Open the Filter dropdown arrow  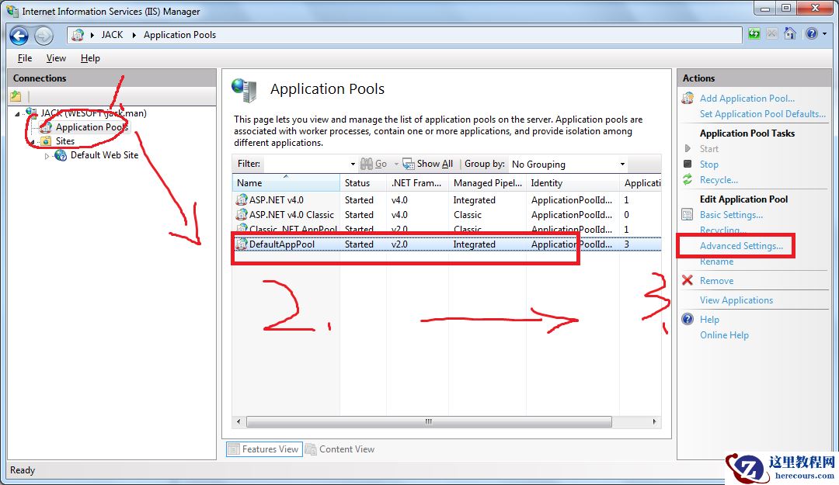click(x=353, y=165)
